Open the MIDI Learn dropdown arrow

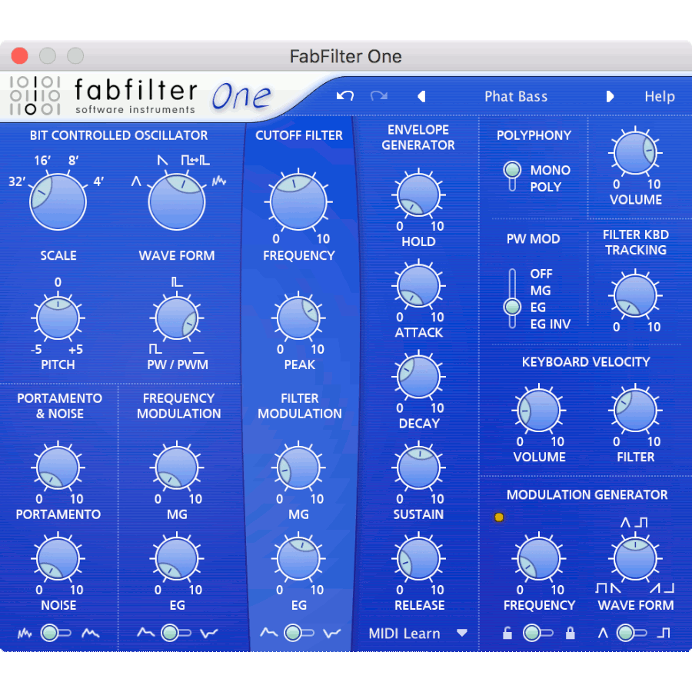[x=462, y=633]
